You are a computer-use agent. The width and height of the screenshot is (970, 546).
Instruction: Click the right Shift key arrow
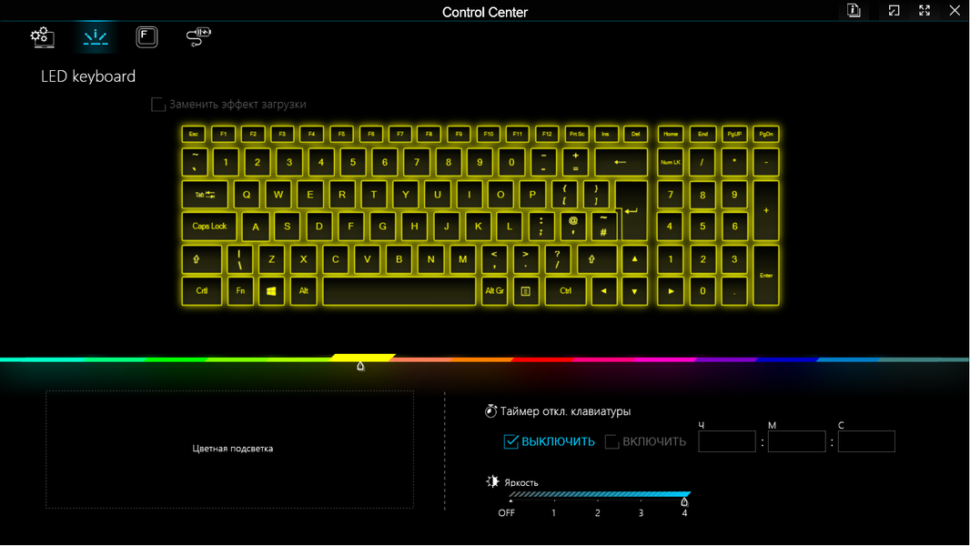click(x=597, y=259)
